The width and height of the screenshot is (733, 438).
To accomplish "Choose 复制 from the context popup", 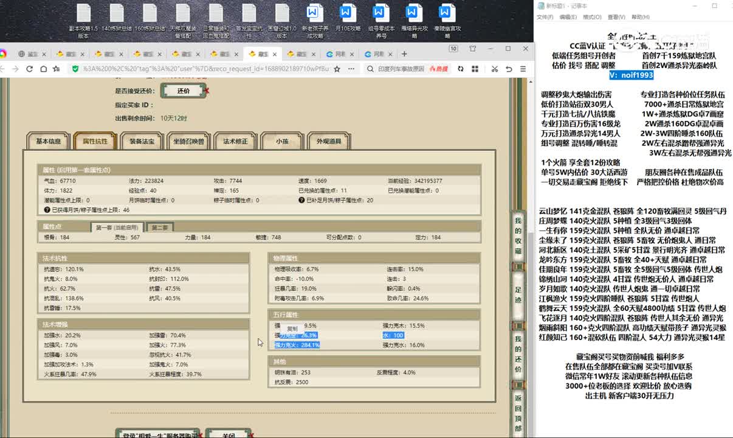I will [292, 329].
